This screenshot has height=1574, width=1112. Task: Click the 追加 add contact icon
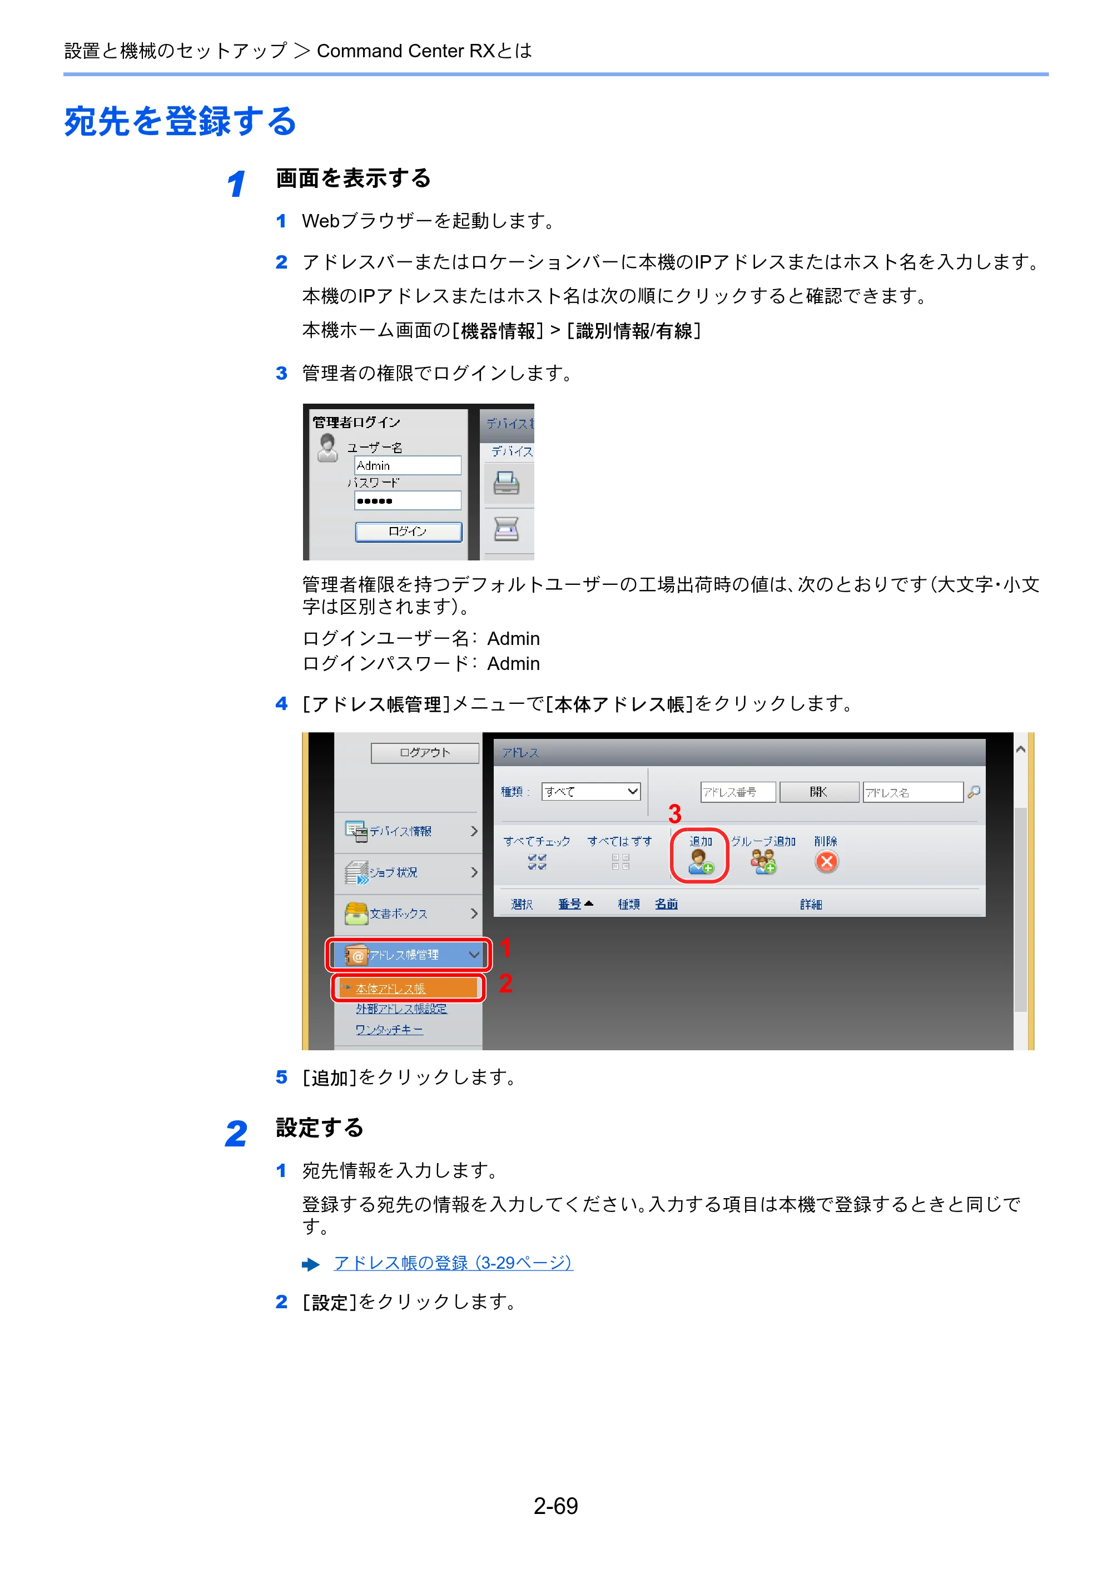click(701, 862)
